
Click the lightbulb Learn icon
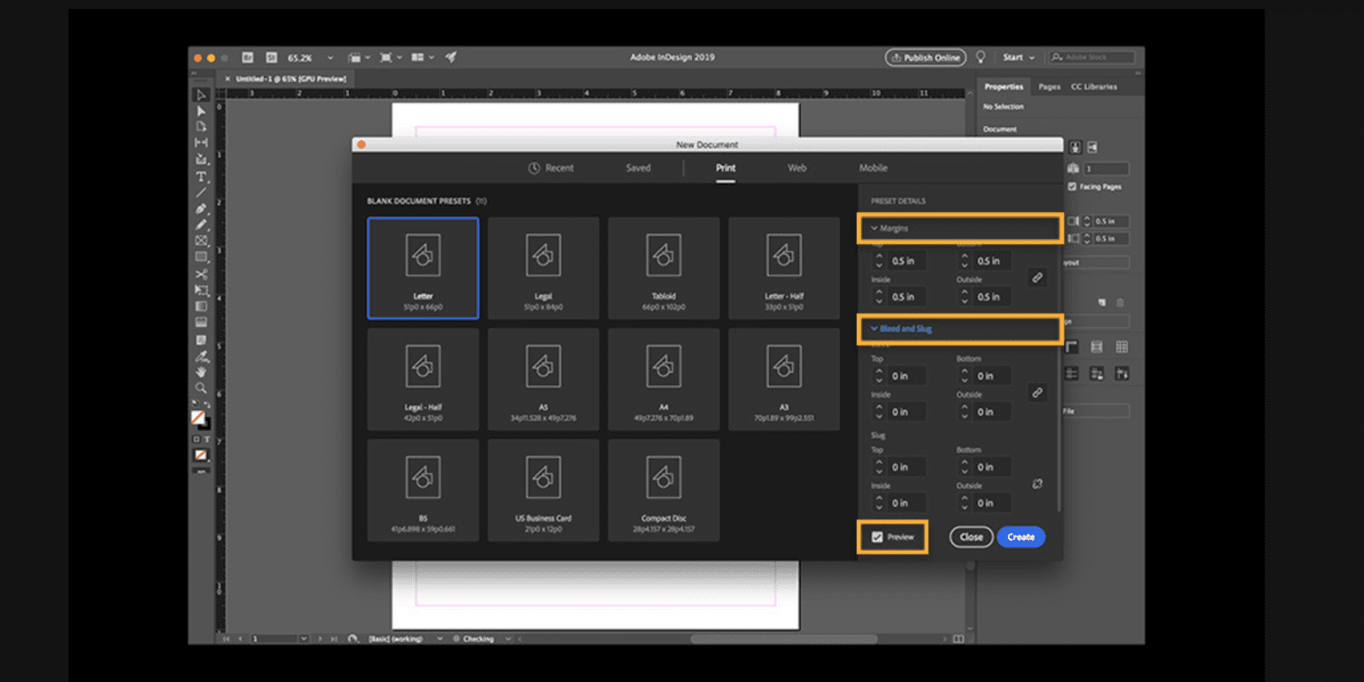pyautogui.click(x=981, y=57)
